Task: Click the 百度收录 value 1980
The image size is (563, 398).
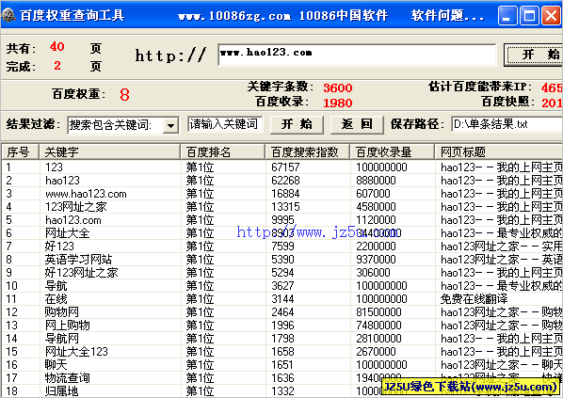Action: tap(338, 103)
